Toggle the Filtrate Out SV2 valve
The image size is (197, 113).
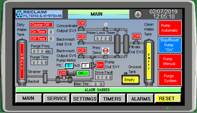coord(137,36)
